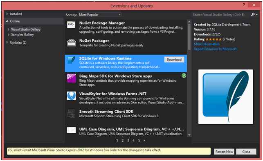The height and width of the screenshot is (161, 263).
Task: Click the NuGet Package Manager icon
Action: pyautogui.click(x=71, y=25)
